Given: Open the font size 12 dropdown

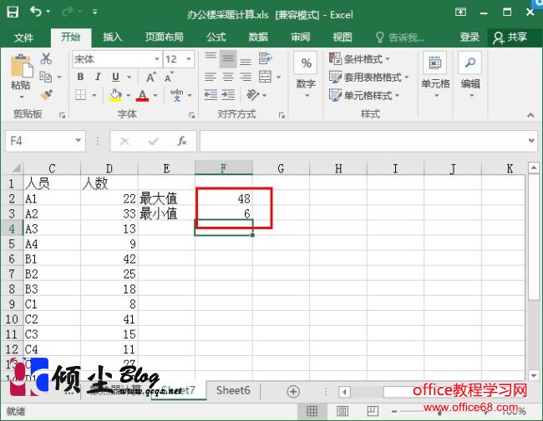Looking at the screenshot, I should click(x=189, y=59).
